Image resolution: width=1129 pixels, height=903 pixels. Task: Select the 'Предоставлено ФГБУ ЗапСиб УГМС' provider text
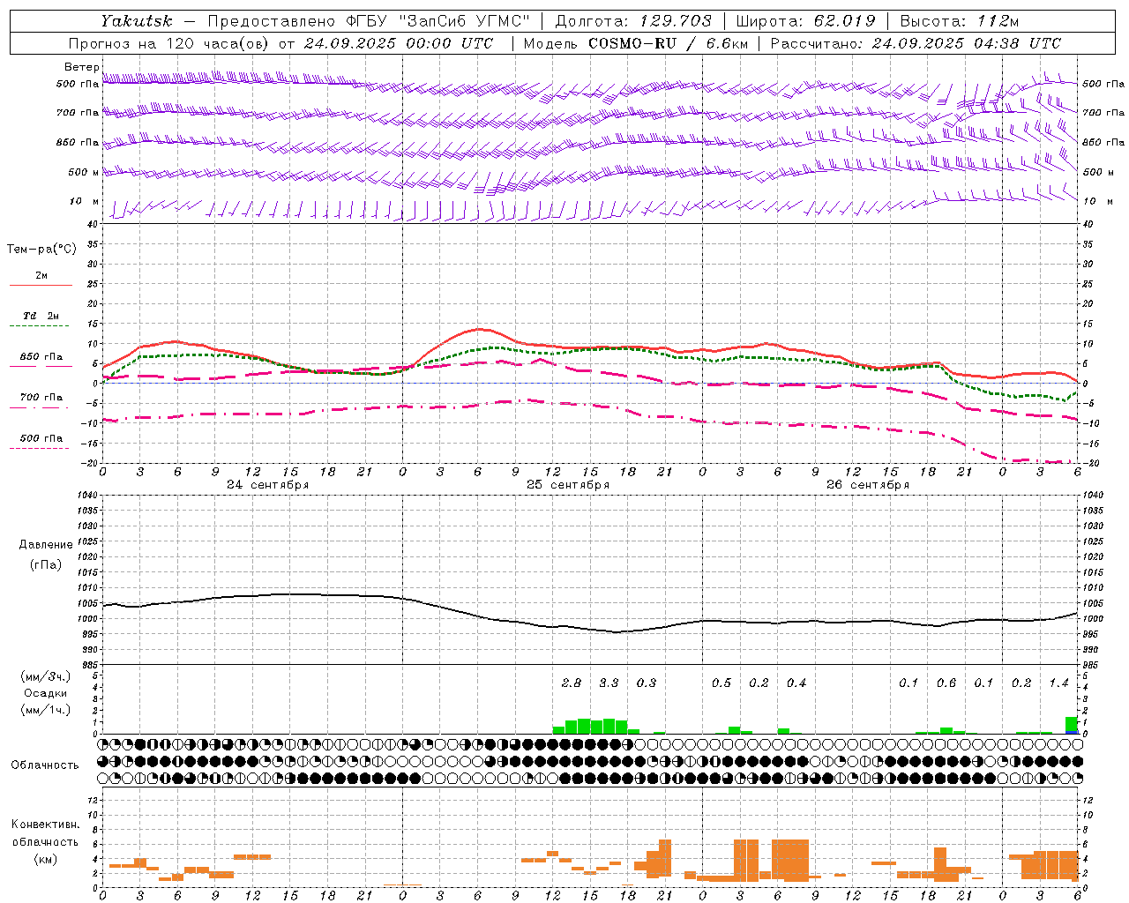point(369,20)
